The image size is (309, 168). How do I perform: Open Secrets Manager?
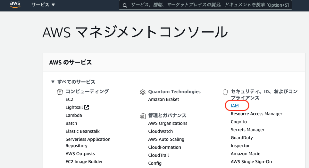pos(247,130)
